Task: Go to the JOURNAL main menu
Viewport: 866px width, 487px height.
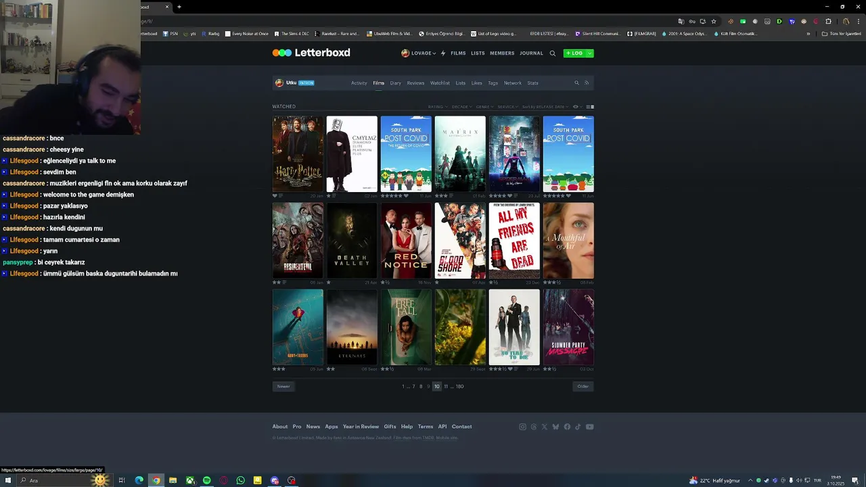Action: (531, 53)
